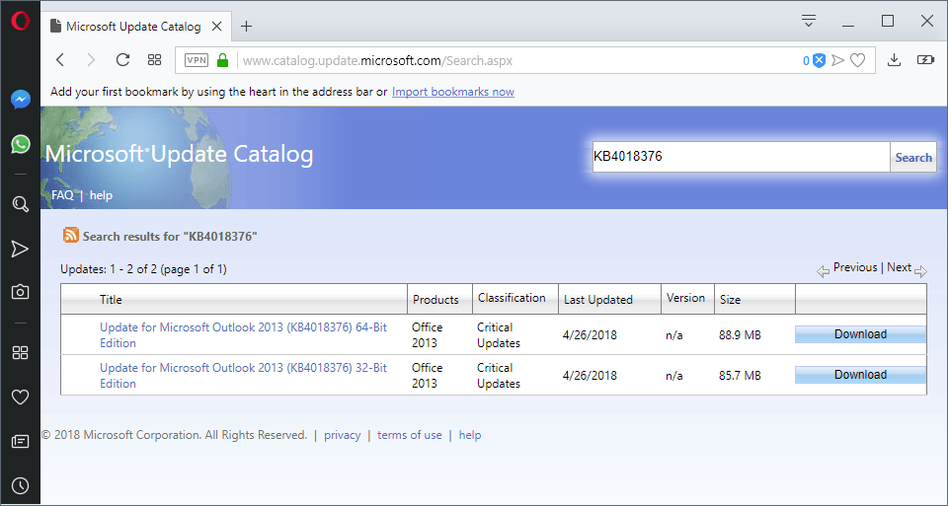Open the downloads panel

[895, 60]
